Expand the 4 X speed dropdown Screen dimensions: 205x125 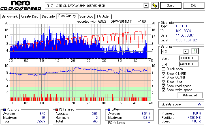(185, 52)
